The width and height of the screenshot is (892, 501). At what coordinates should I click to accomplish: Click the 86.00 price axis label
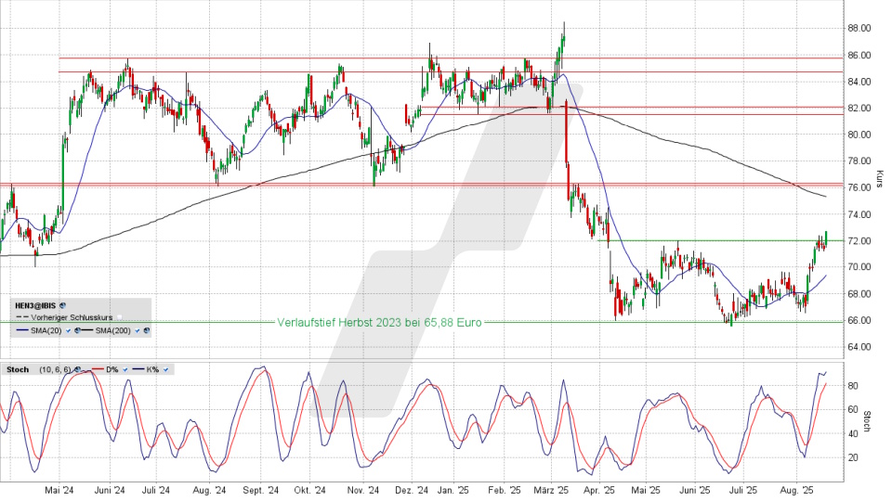coord(859,55)
